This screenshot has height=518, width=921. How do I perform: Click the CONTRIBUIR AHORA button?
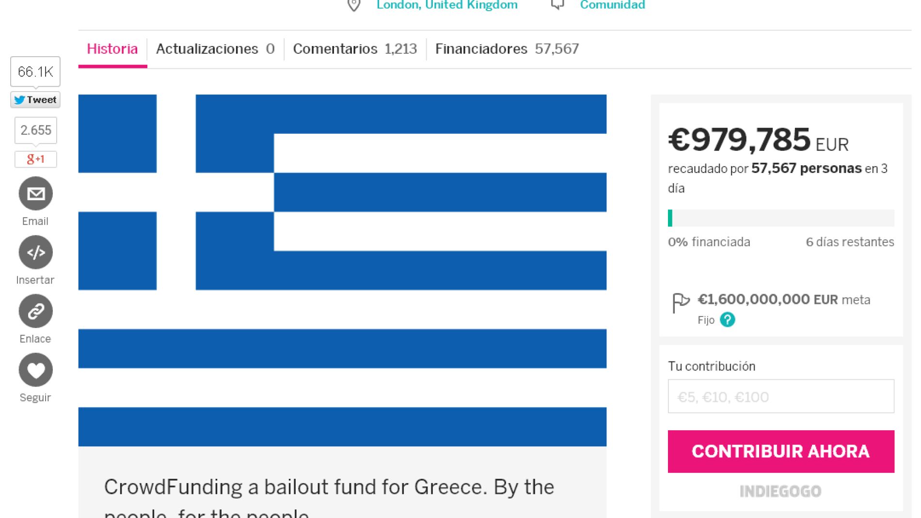point(780,451)
